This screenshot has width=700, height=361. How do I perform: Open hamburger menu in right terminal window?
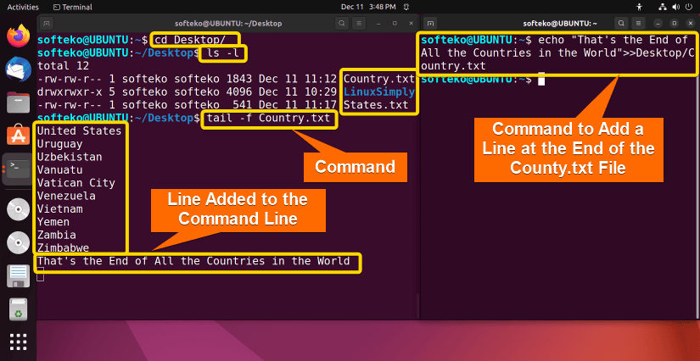(x=638, y=23)
